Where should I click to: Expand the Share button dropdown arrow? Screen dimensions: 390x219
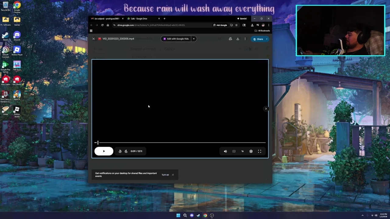[267, 39]
